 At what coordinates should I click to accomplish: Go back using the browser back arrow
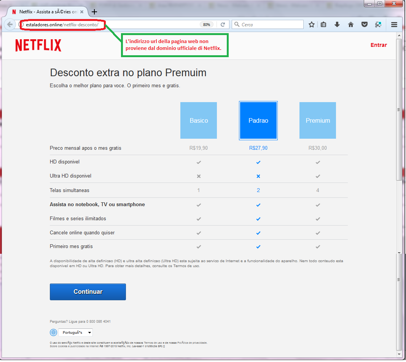point(10,25)
